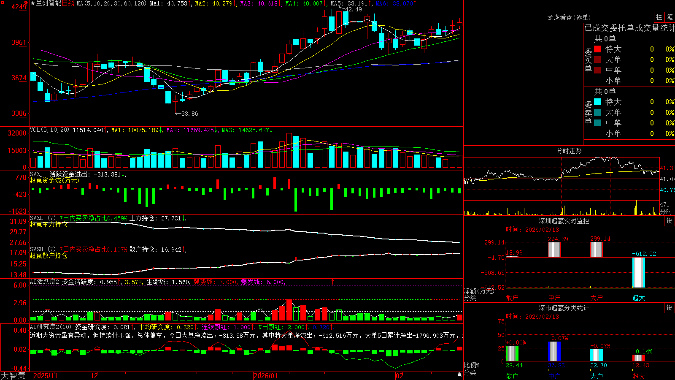Click the 龙虎看盘(逐单) panel title
This screenshot has width=675, height=380.
pos(569,17)
